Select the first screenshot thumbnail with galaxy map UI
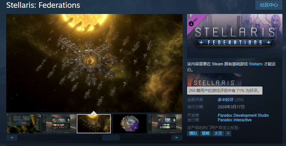 [x=24, y=124]
